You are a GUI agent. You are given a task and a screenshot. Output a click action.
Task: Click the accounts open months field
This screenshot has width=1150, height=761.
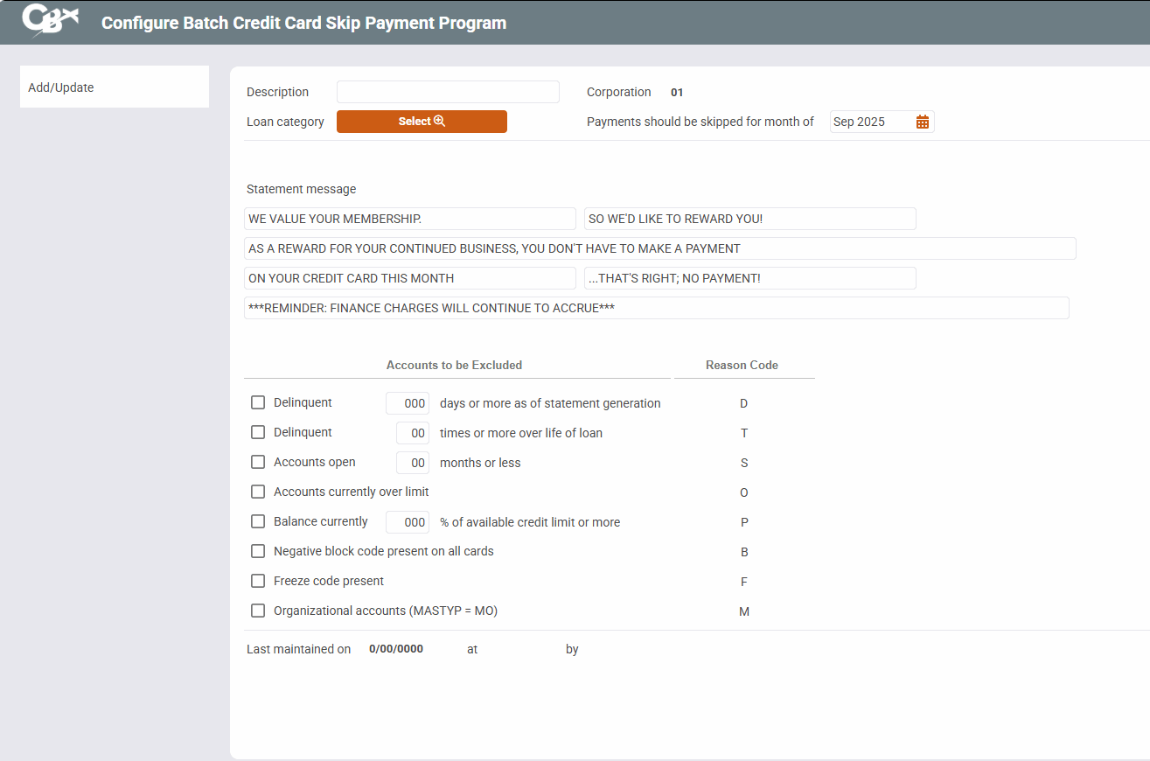click(x=413, y=463)
